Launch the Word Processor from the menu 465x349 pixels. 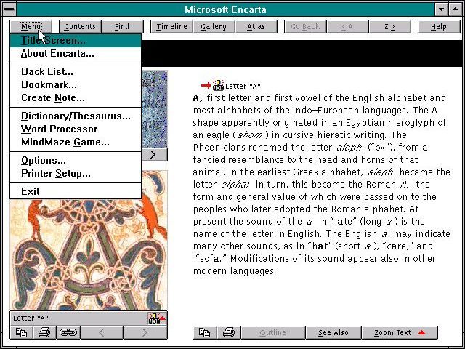pyautogui.click(x=76, y=129)
